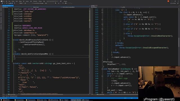Screen dimensions: 180x101
Task: Open the Find Symbol Results tab
Action: [13, 96]
